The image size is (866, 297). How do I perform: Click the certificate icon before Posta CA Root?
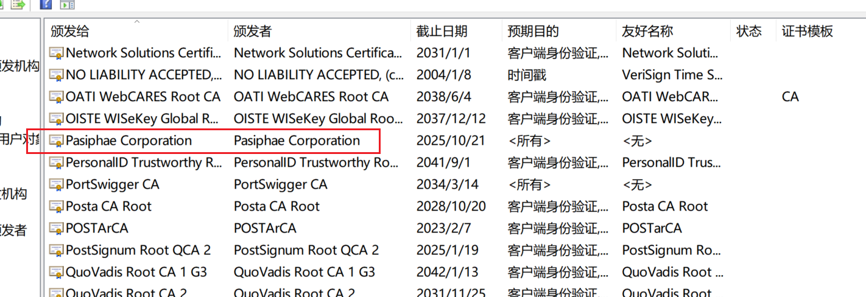[57, 207]
